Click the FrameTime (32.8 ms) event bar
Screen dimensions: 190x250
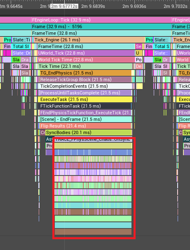pos(101,33)
